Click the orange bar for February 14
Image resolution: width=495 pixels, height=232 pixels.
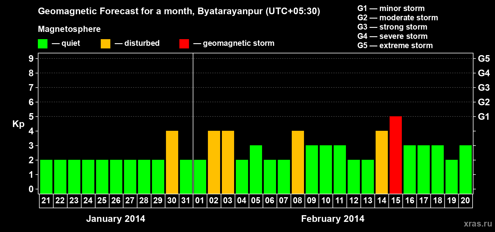(382, 162)
